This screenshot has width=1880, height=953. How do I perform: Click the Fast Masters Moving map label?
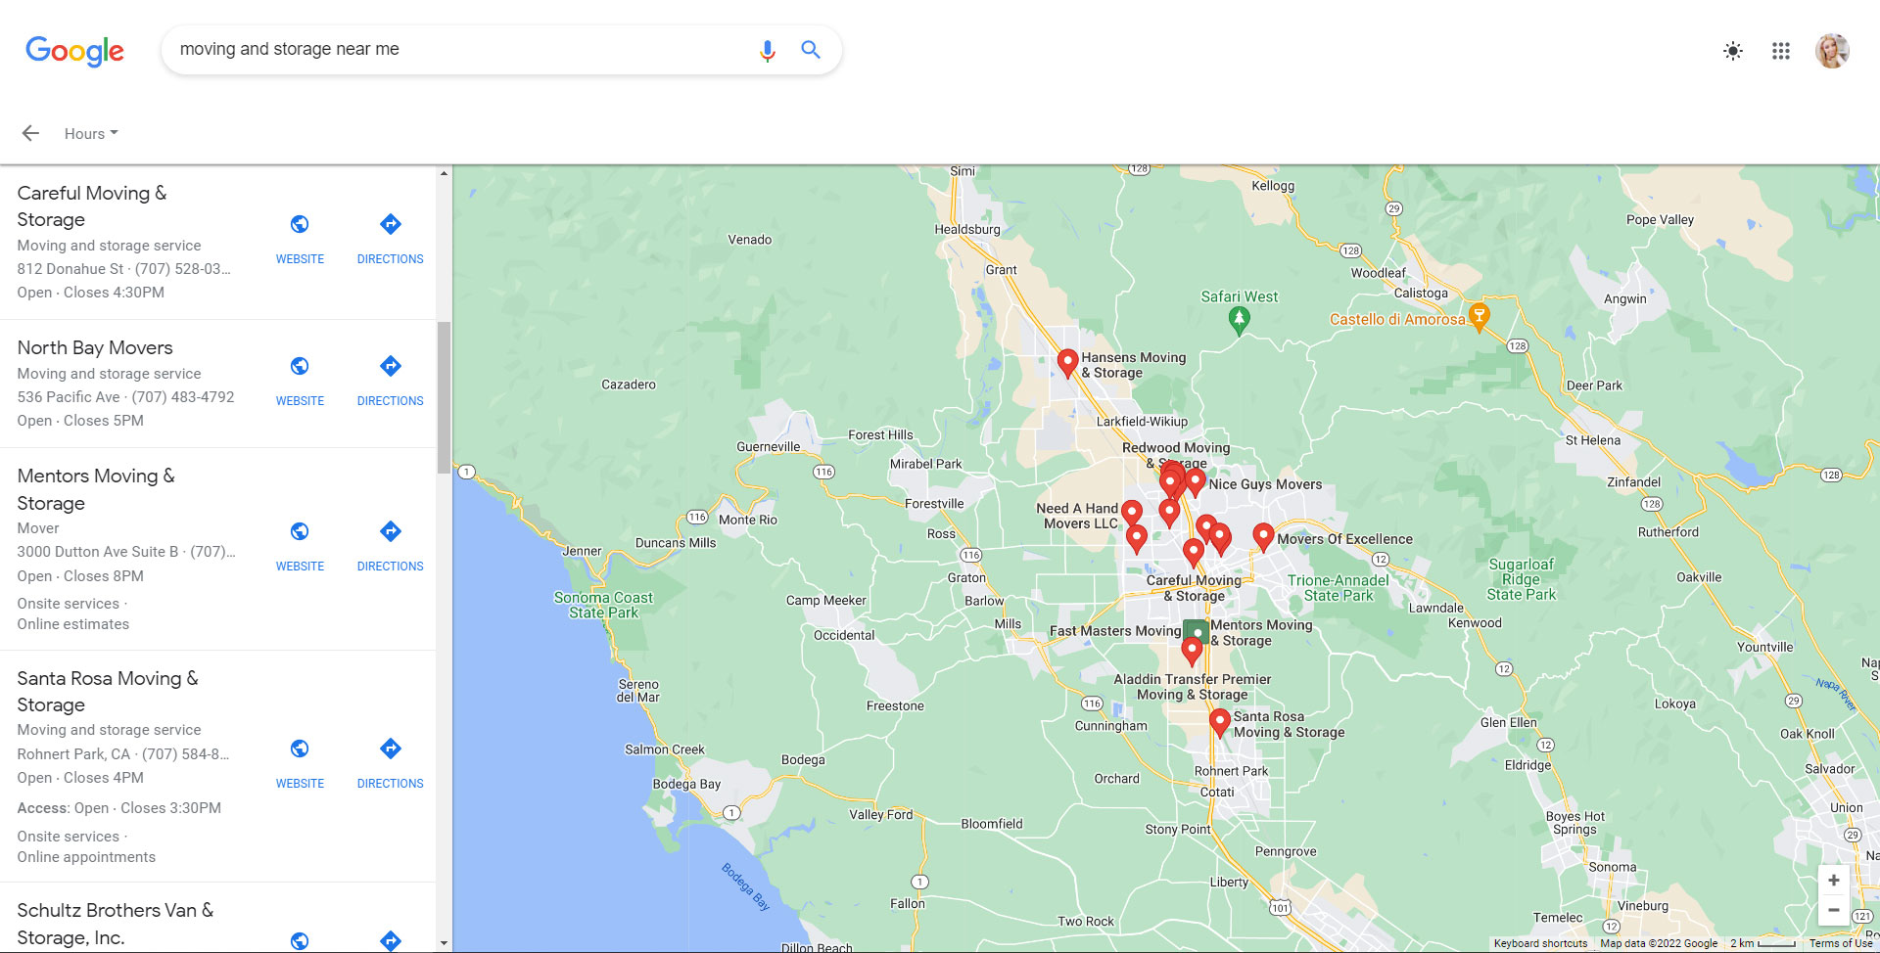click(x=1115, y=631)
